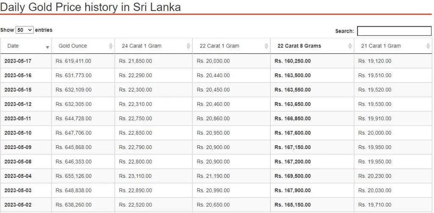The image size is (434, 213).
Task: Click the sort arrow in Date column
Action: tap(47, 47)
